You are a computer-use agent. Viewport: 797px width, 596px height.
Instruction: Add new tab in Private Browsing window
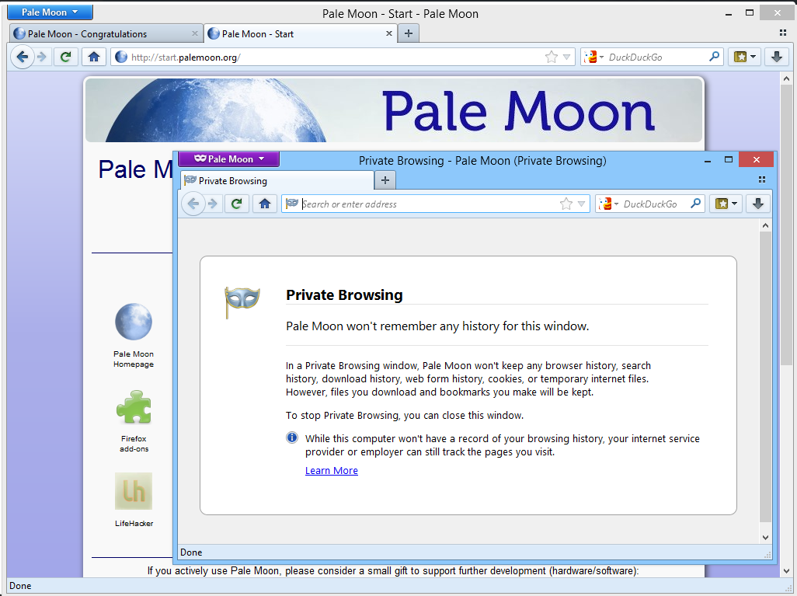[x=385, y=180]
